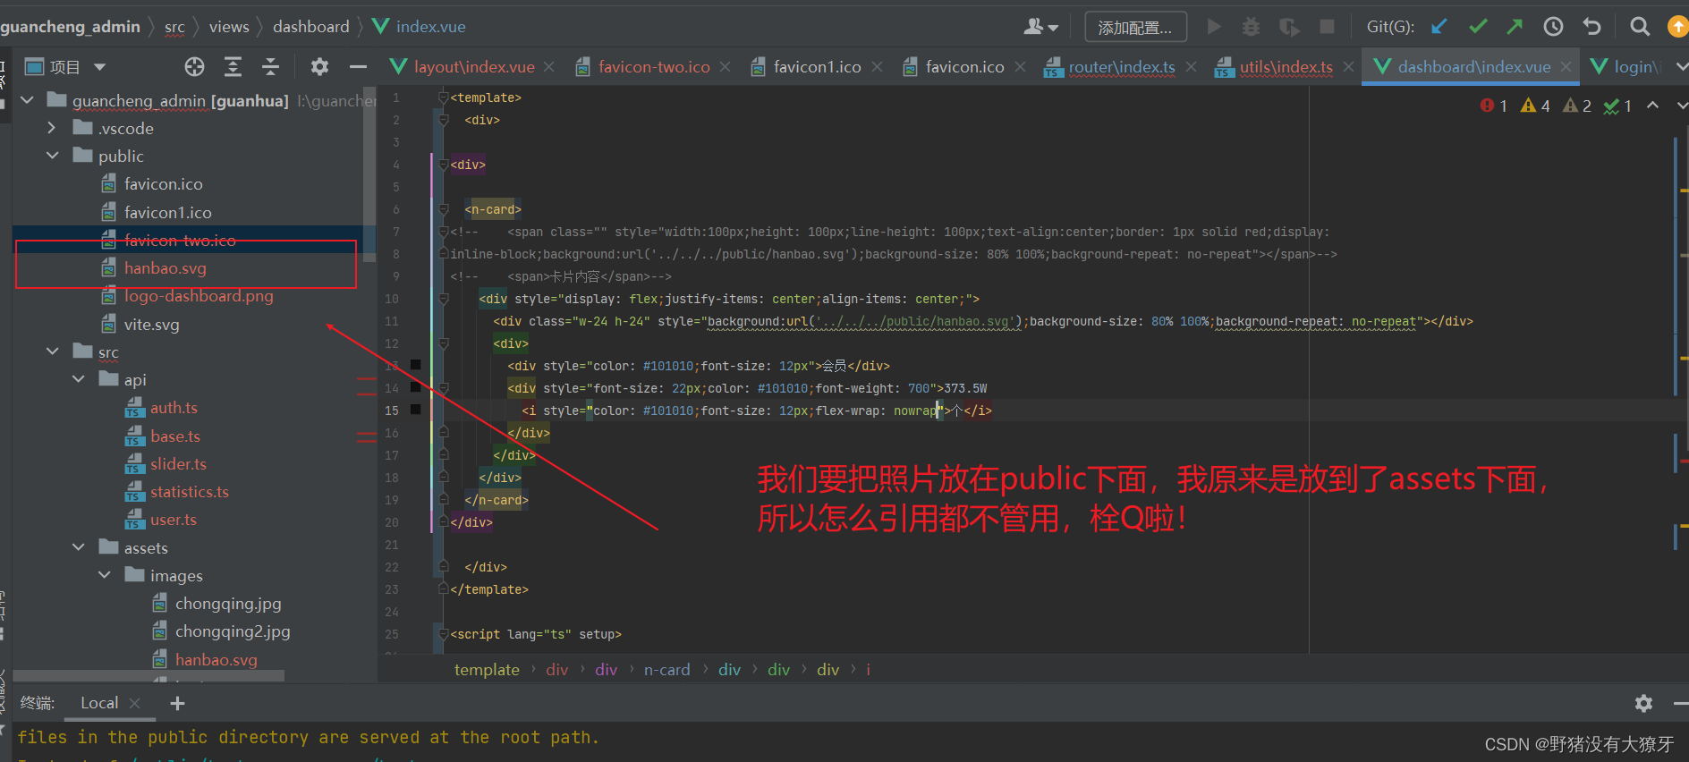Collapse guancheng_admin project root
Viewport: 1689px width, 762px height.
tap(27, 100)
